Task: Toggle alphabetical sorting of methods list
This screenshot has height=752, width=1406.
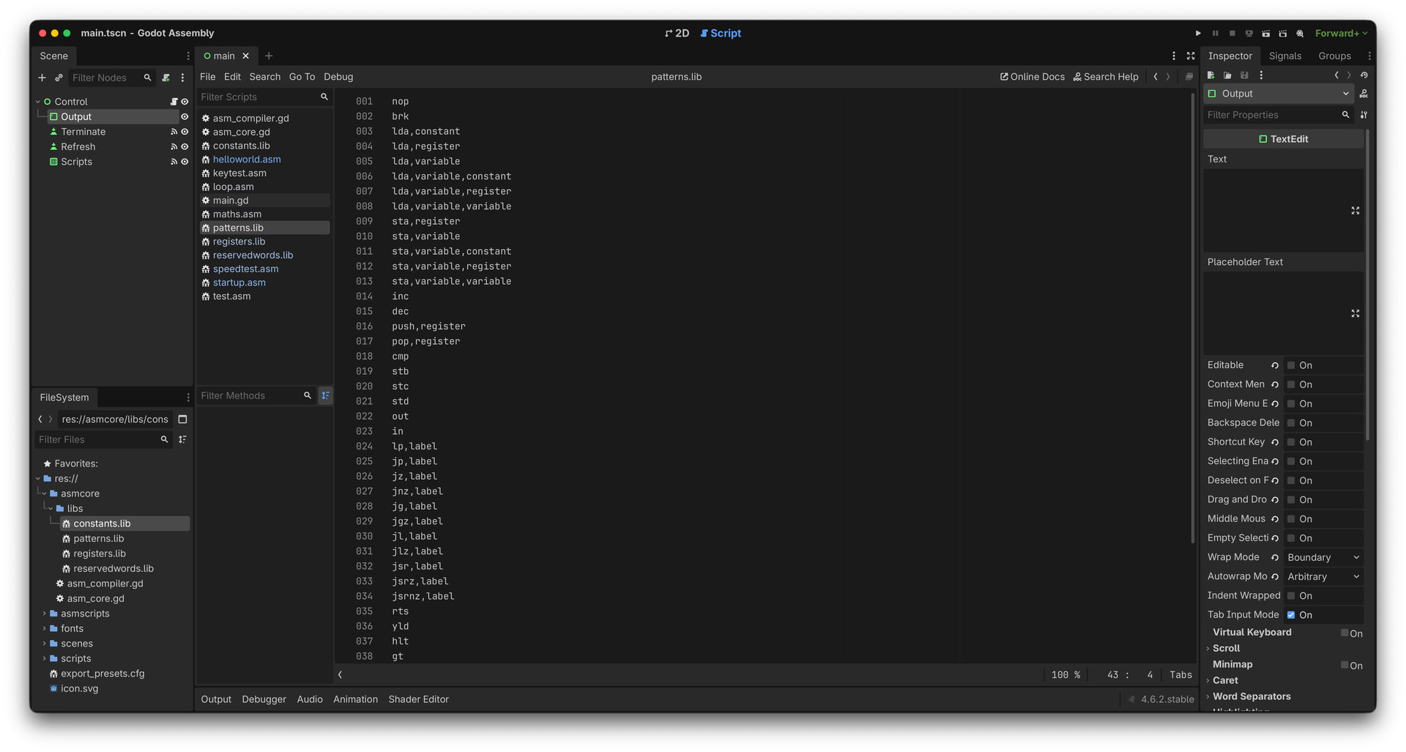Action: tap(325, 395)
